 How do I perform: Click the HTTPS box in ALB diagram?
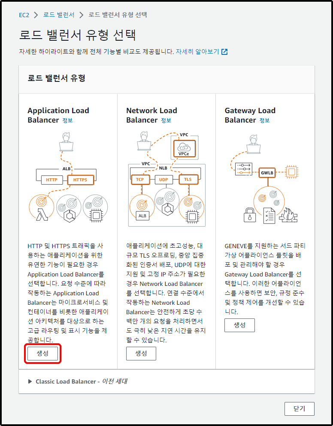pos(80,180)
